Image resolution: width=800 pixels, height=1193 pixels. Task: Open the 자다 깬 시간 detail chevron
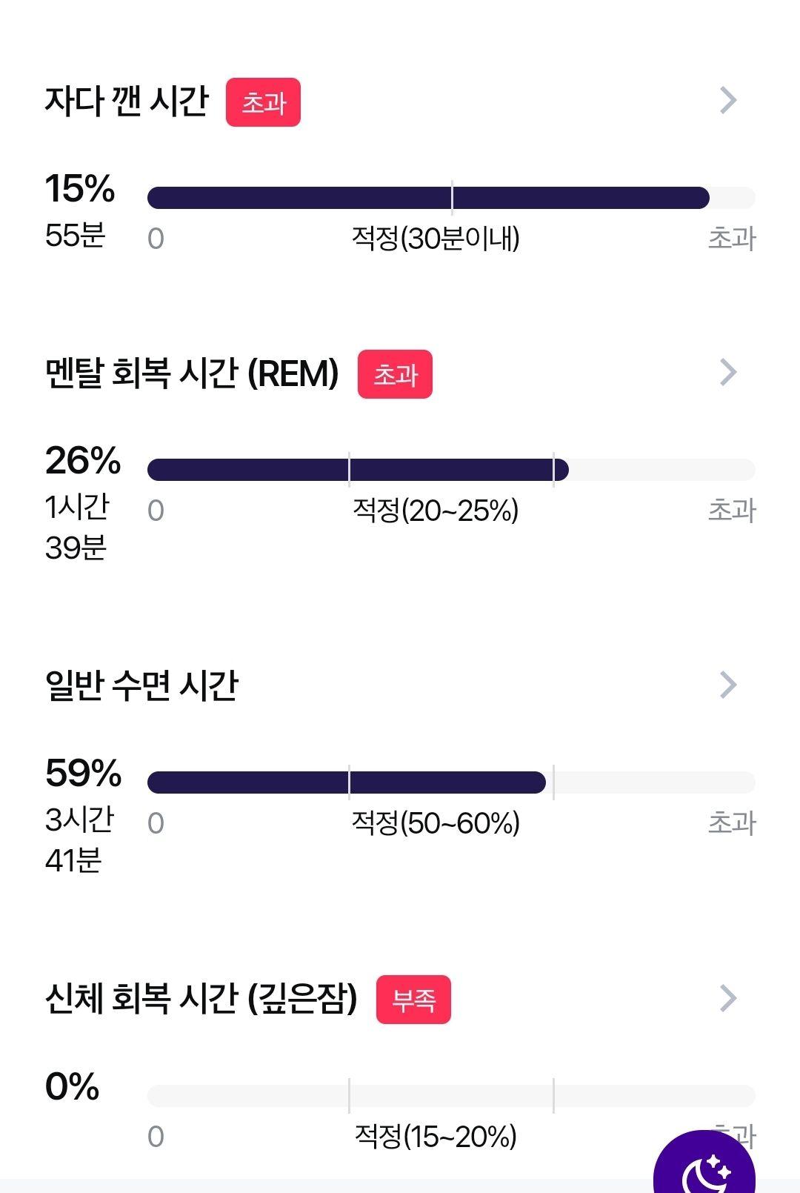728,100
